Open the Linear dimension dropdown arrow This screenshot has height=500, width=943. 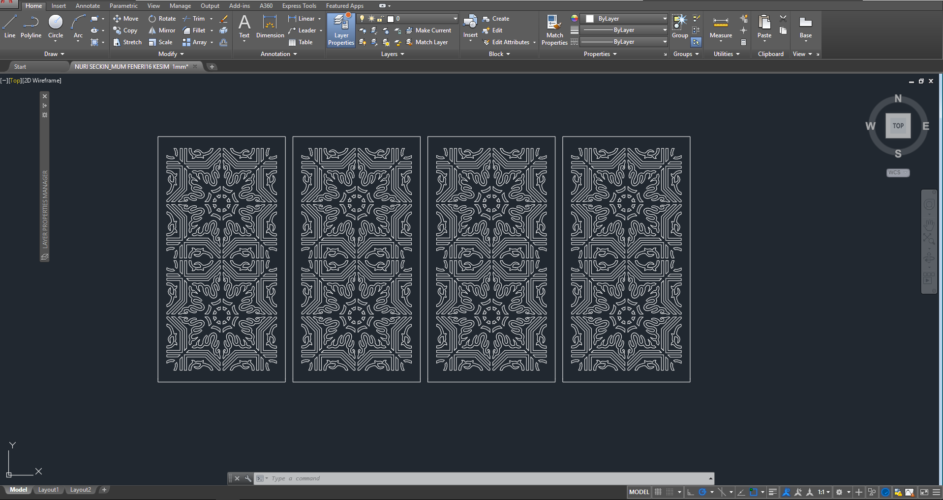coord(320,19)
